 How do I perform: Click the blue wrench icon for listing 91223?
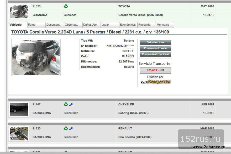(x=71, y=128)
